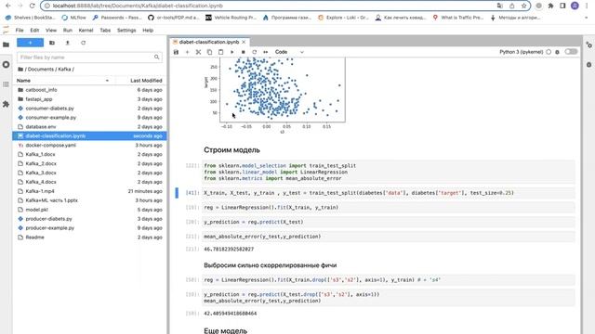Select database.env file

(x=89, y=126)
